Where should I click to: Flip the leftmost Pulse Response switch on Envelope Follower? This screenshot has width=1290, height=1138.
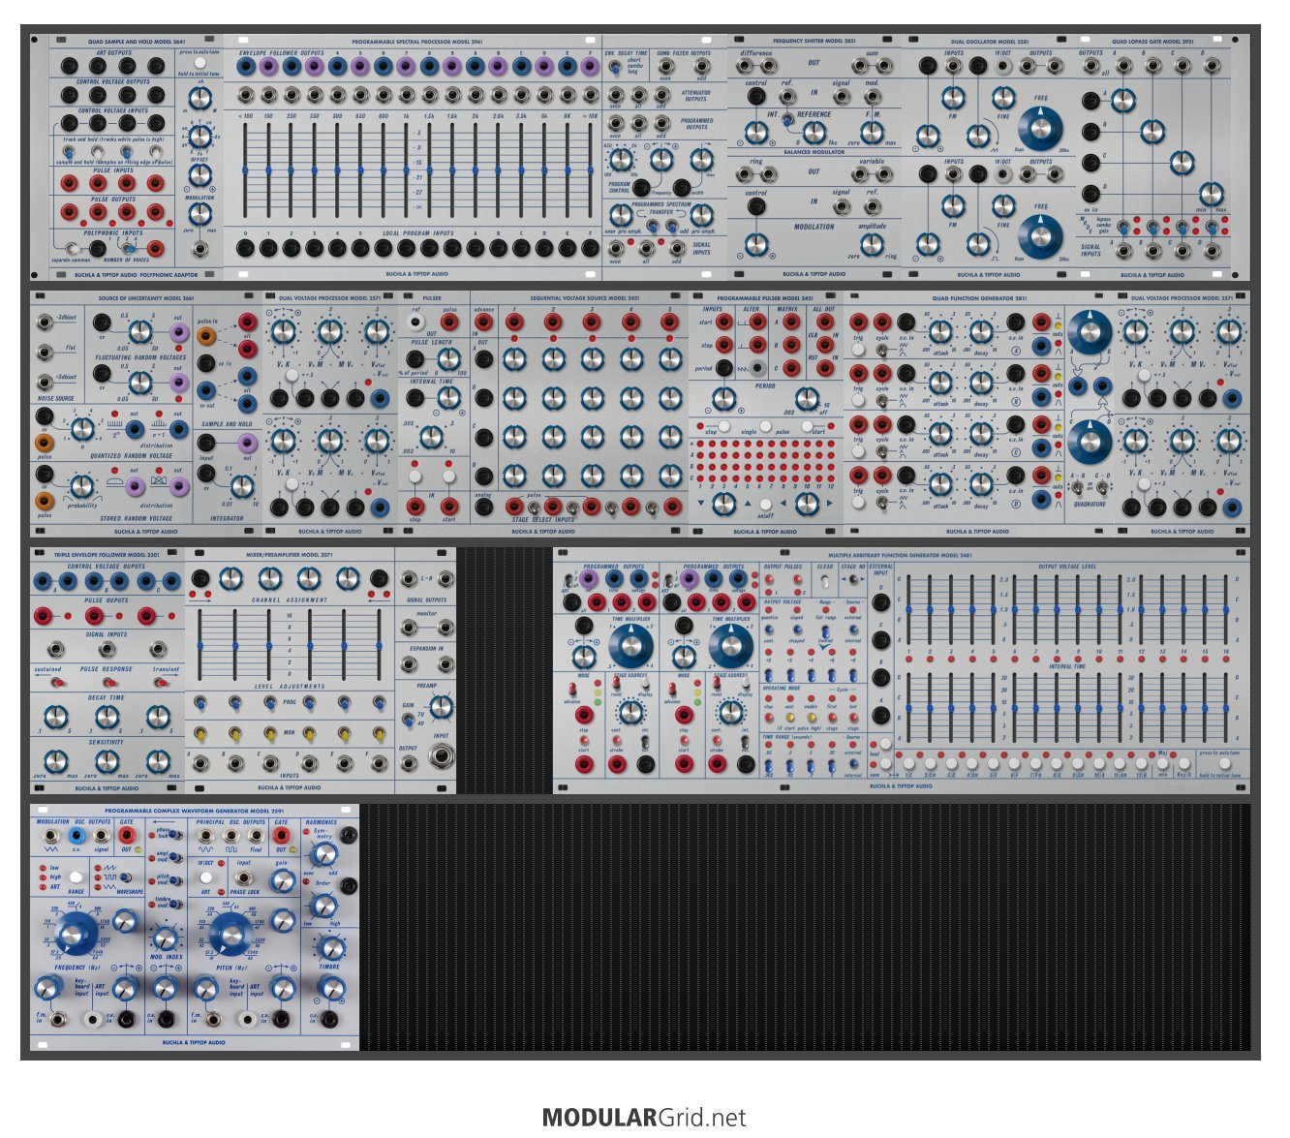coord(58,683)
